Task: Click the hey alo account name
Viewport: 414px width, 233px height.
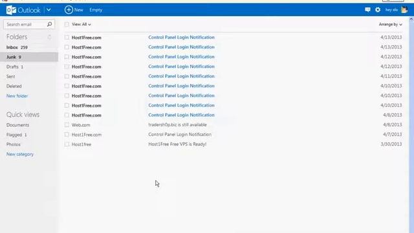Action: [391, 10]
